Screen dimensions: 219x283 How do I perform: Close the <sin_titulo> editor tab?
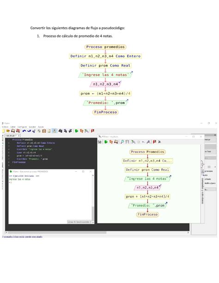point(19,136)
